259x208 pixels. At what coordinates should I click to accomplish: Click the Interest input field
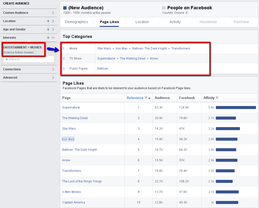[x=29, y=59]
